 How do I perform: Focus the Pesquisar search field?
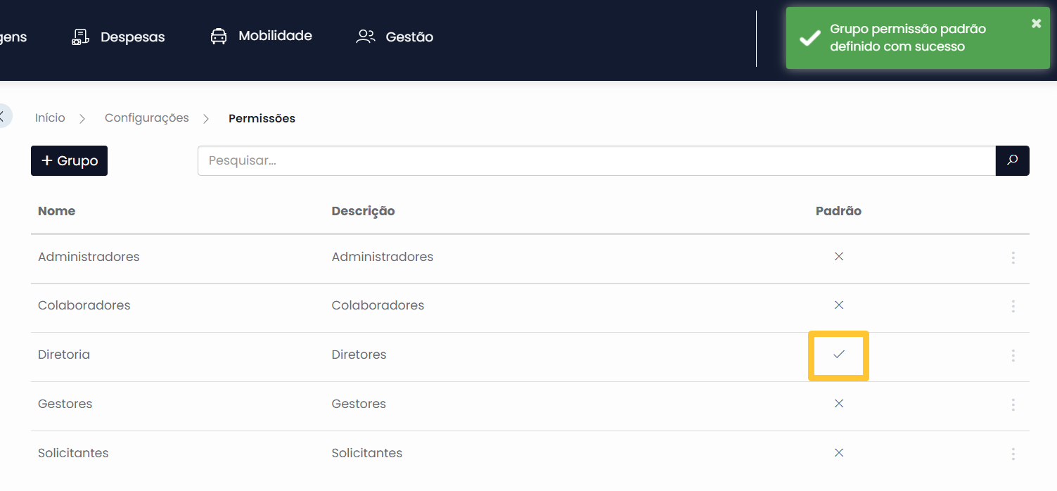[596, 160]
